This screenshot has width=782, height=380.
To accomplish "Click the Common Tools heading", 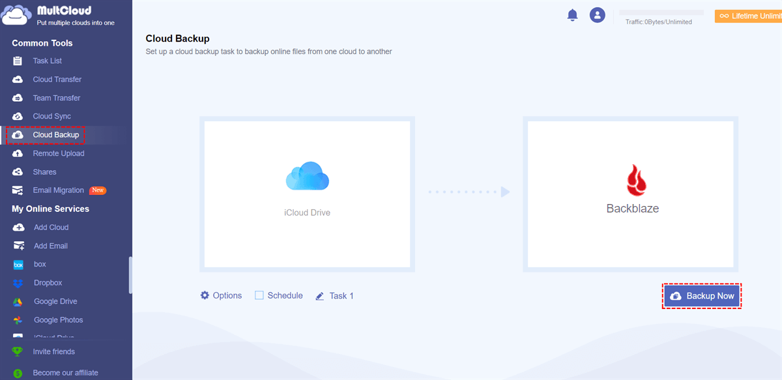I will (x=42, y=43).
